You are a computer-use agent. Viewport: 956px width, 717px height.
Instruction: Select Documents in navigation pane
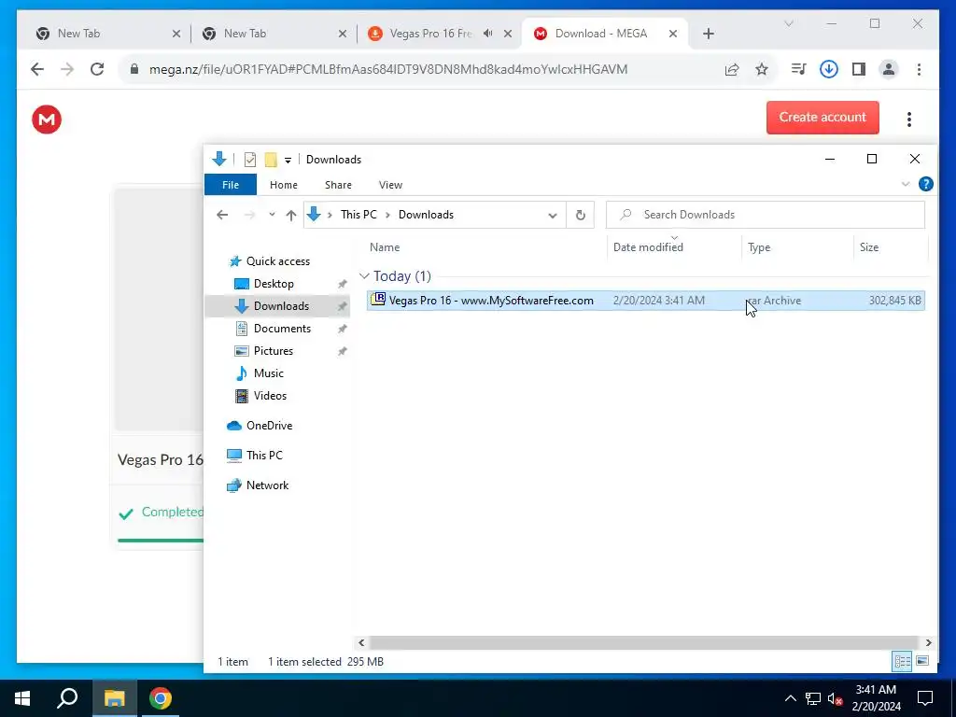pos(282,329)
